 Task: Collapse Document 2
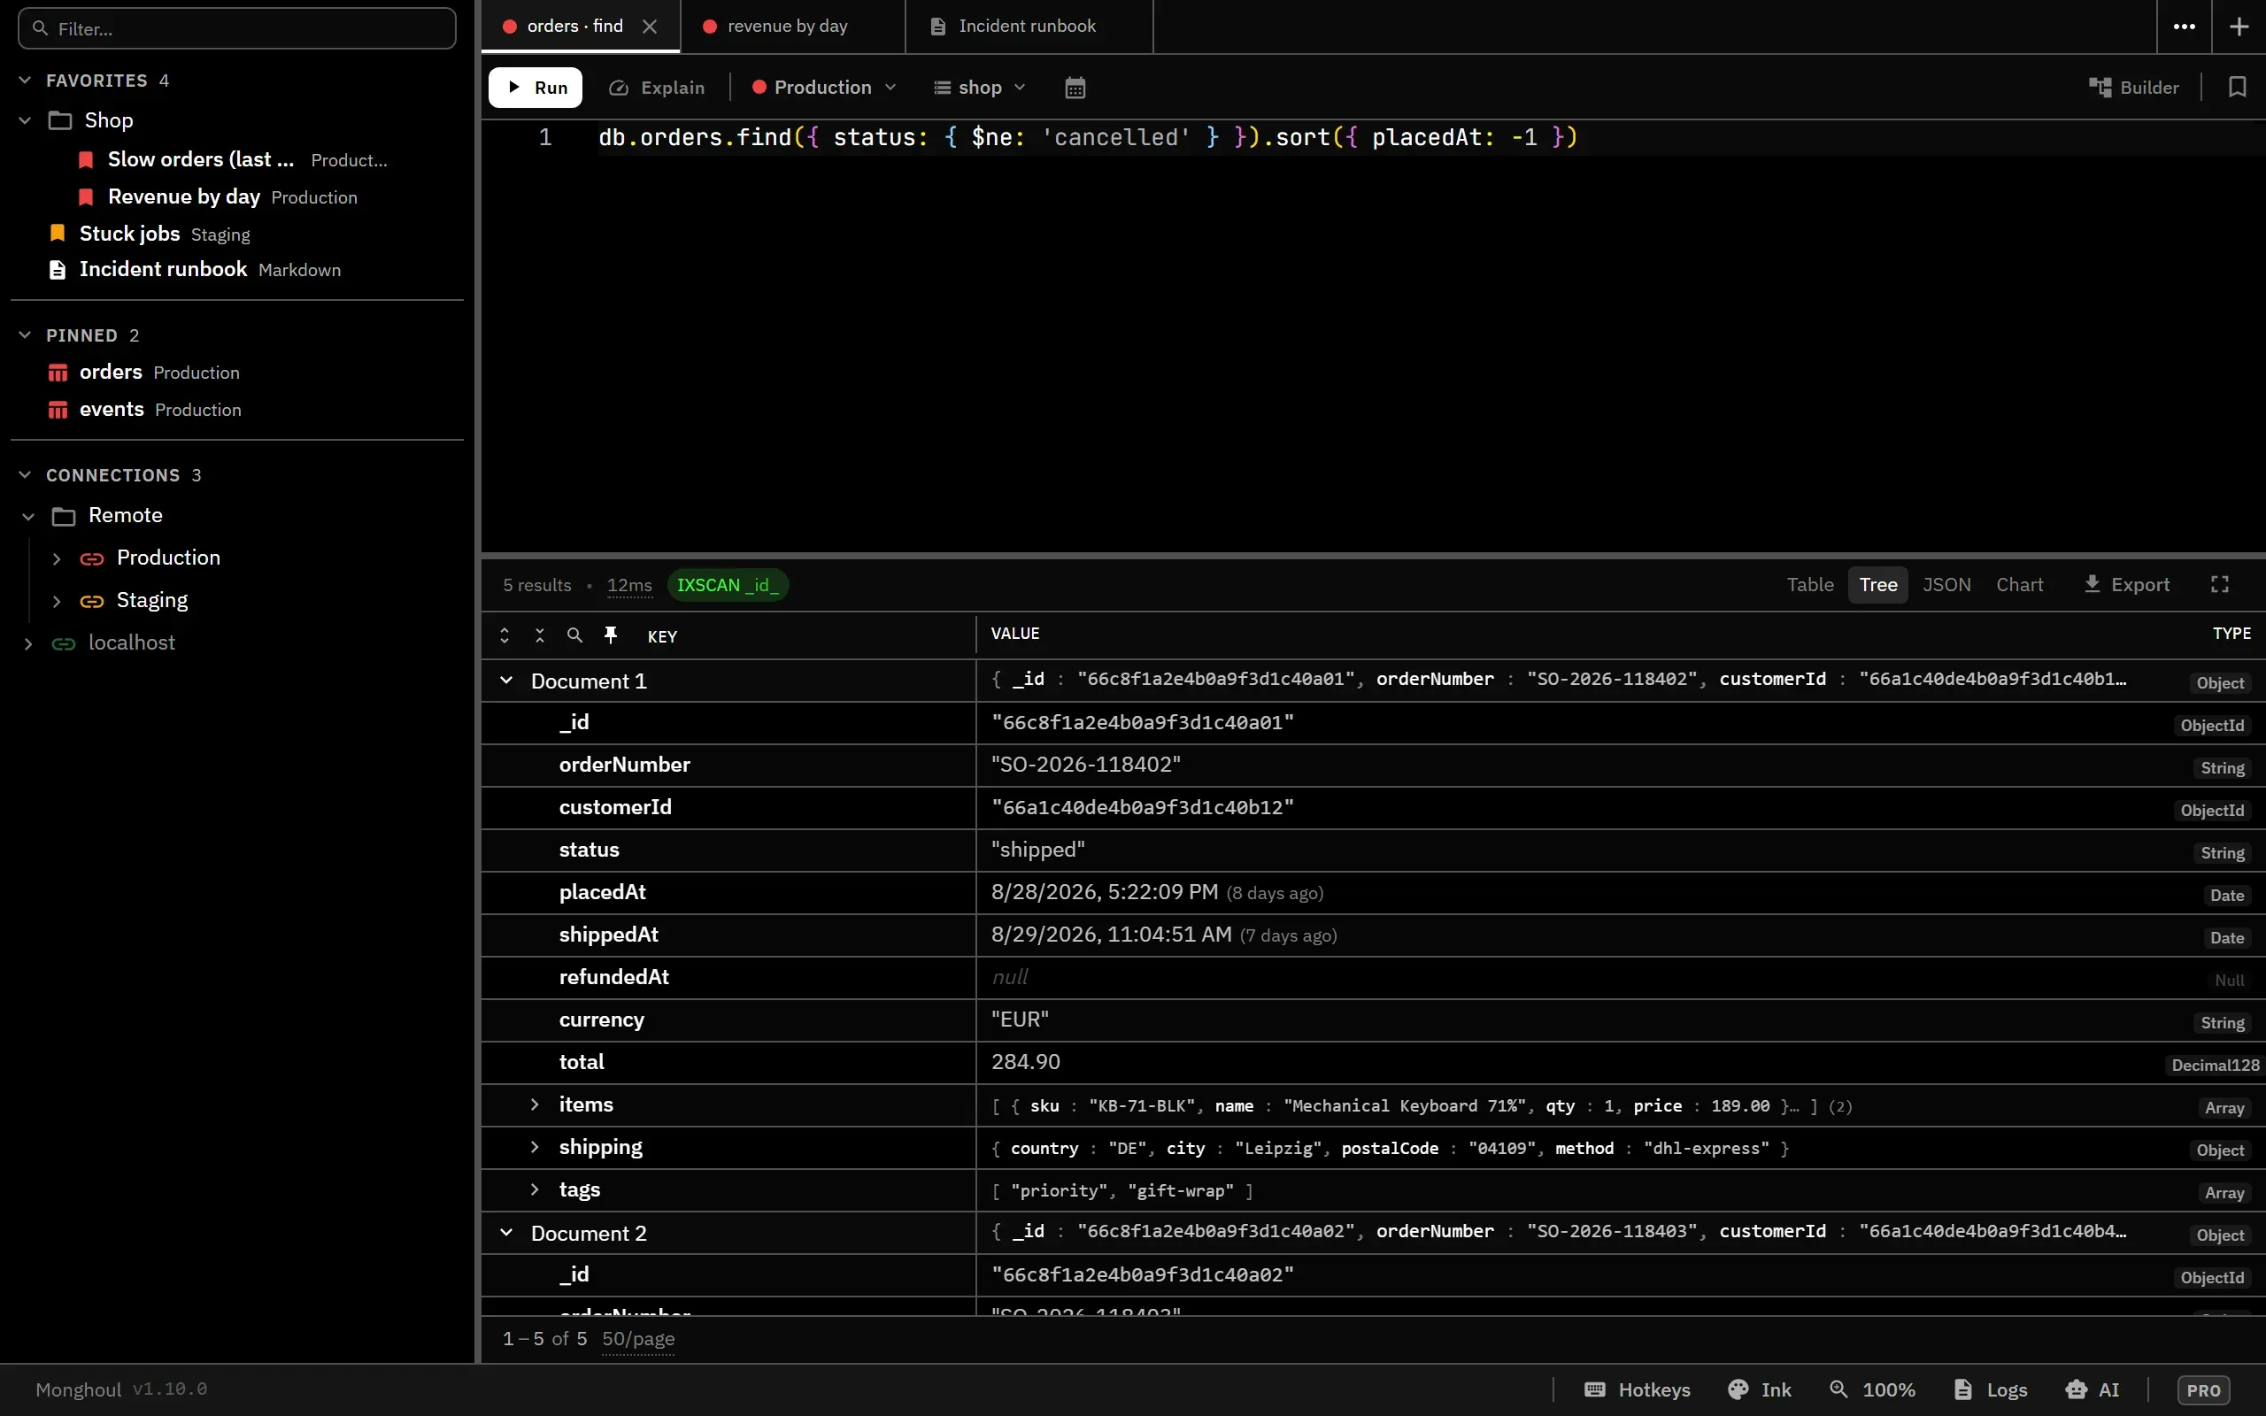pyautogui.click(x=506, y=1233)
